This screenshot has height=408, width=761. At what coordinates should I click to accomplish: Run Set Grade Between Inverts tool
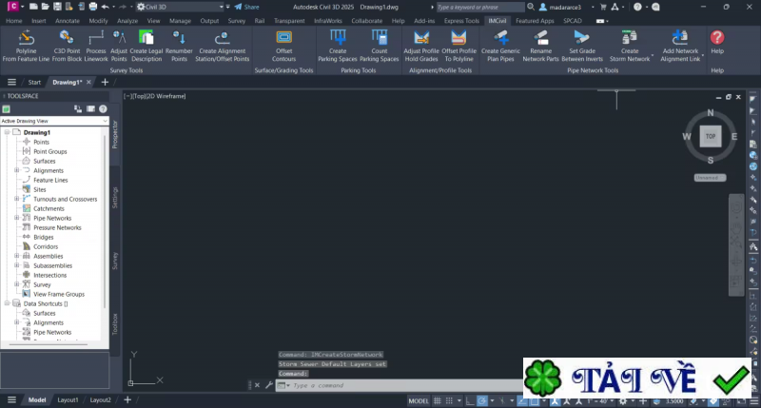click(582, 46)
